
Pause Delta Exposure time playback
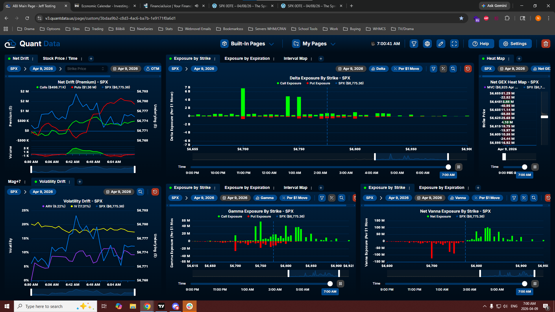459,167
